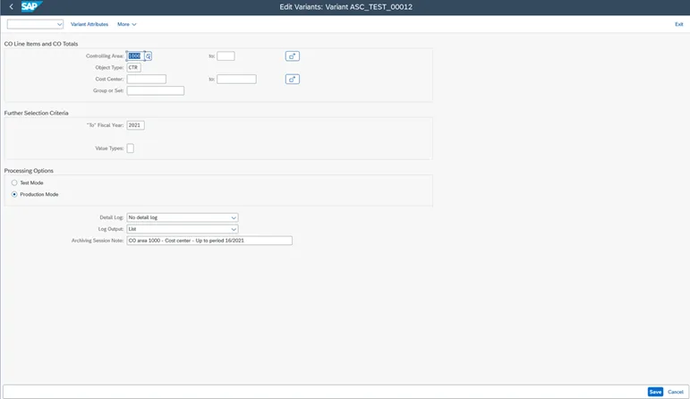Image resolution: width=690 pixels, height=399 pixels.
Task: Click the 'Further Selection Criteria' heading
Action: 36,113
